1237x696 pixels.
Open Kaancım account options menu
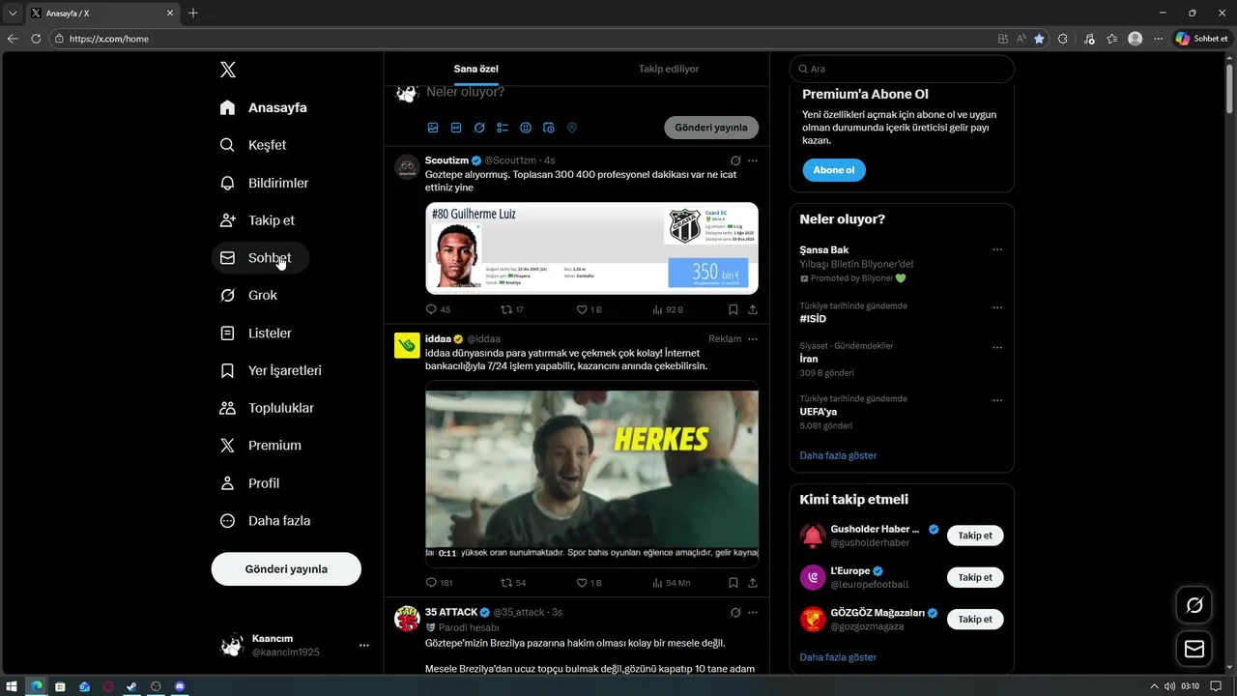point(363,645)
